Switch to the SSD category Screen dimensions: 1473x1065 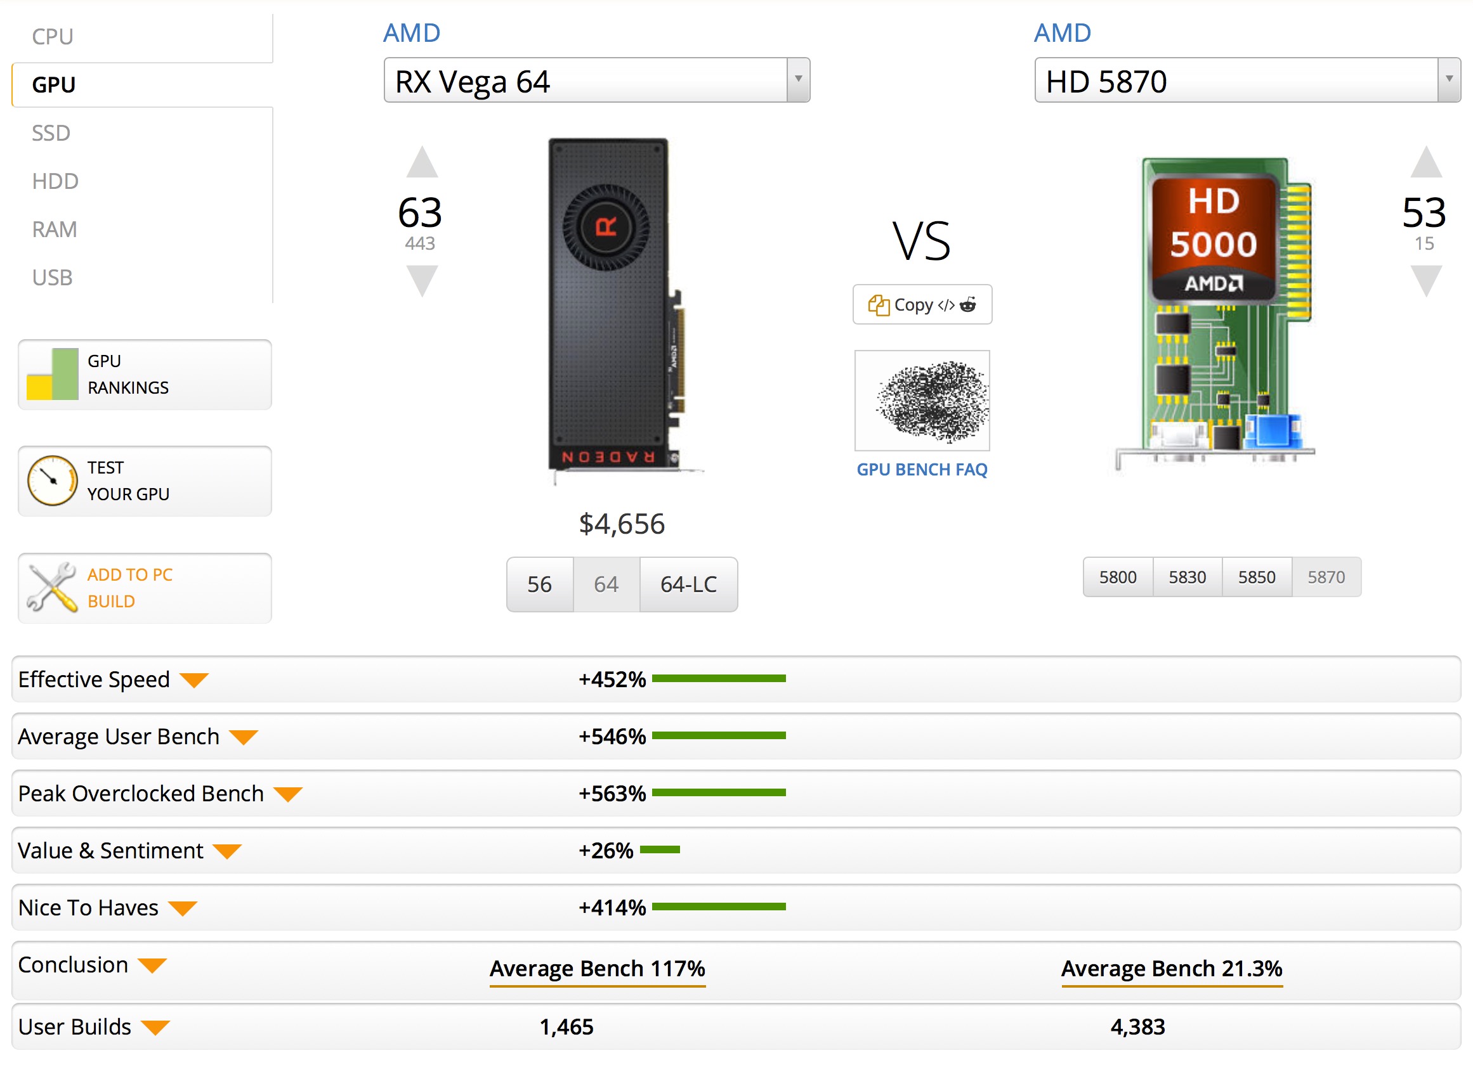tap(51, 133)
